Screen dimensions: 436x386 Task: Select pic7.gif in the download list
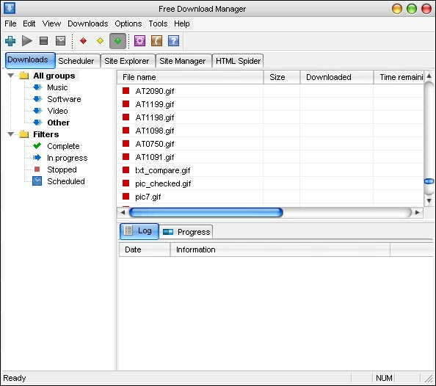[x=148, y=197]
